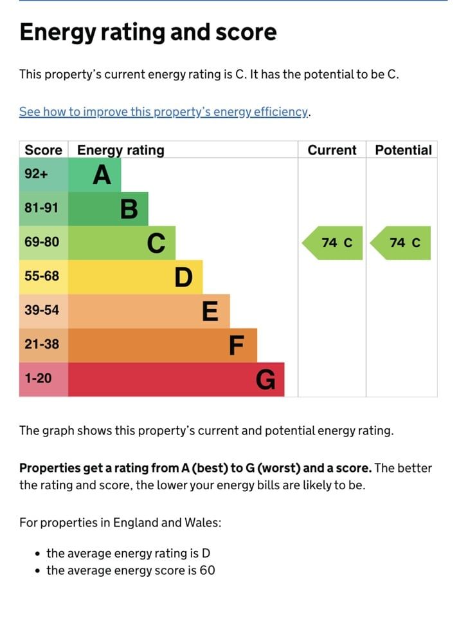Click the 39-54 score range cell
Screen dimensions: 459x618
pyautogui.click(x=43, y=311)
